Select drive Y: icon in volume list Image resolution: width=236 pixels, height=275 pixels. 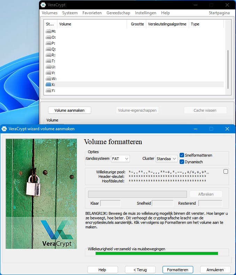pos(48,91)
